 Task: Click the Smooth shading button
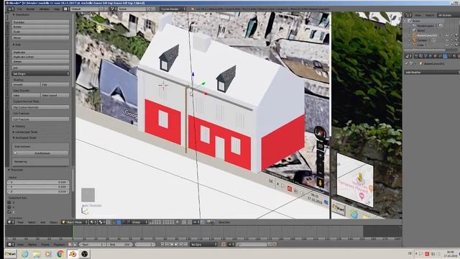tap(26, 85)
